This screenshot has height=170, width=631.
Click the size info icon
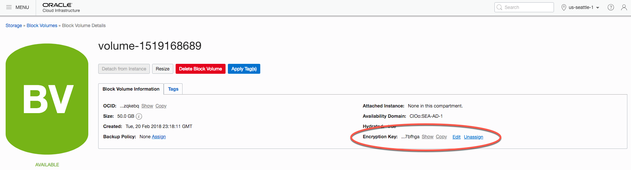click(x=139, y=116)
